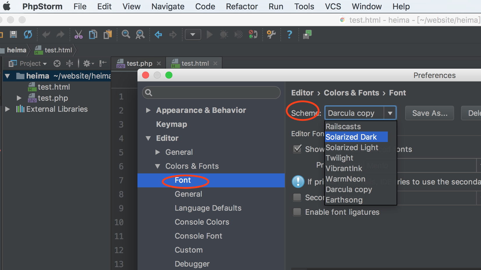Click the Help question mark icon
481x270 pixels.
coord(289,35)
